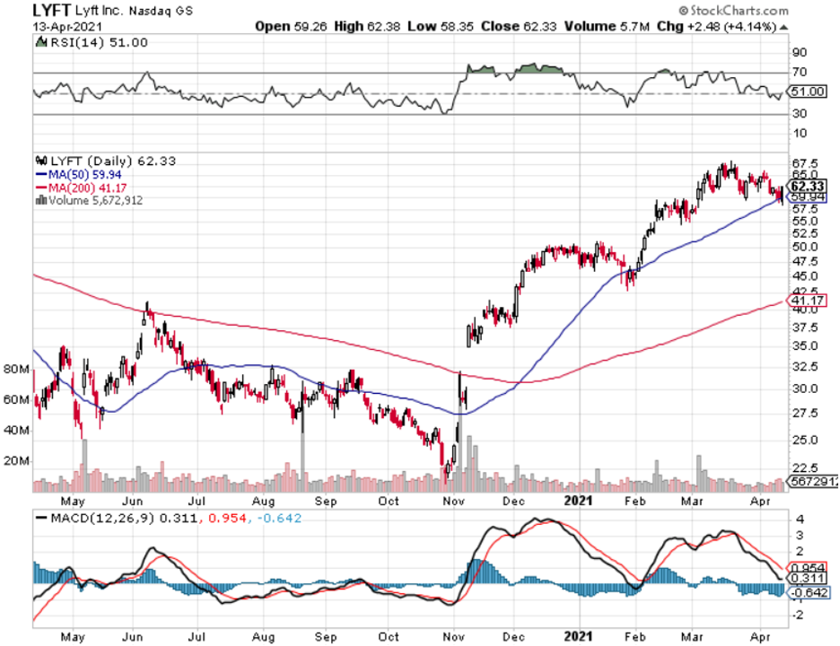
Task: Click the 'Nasdaq GS' exchange label
Action: point(162,10)
